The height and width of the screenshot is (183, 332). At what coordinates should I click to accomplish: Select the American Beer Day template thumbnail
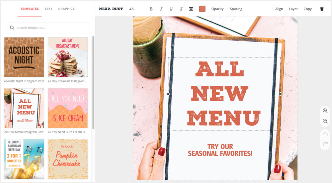[x=24, y=159]
